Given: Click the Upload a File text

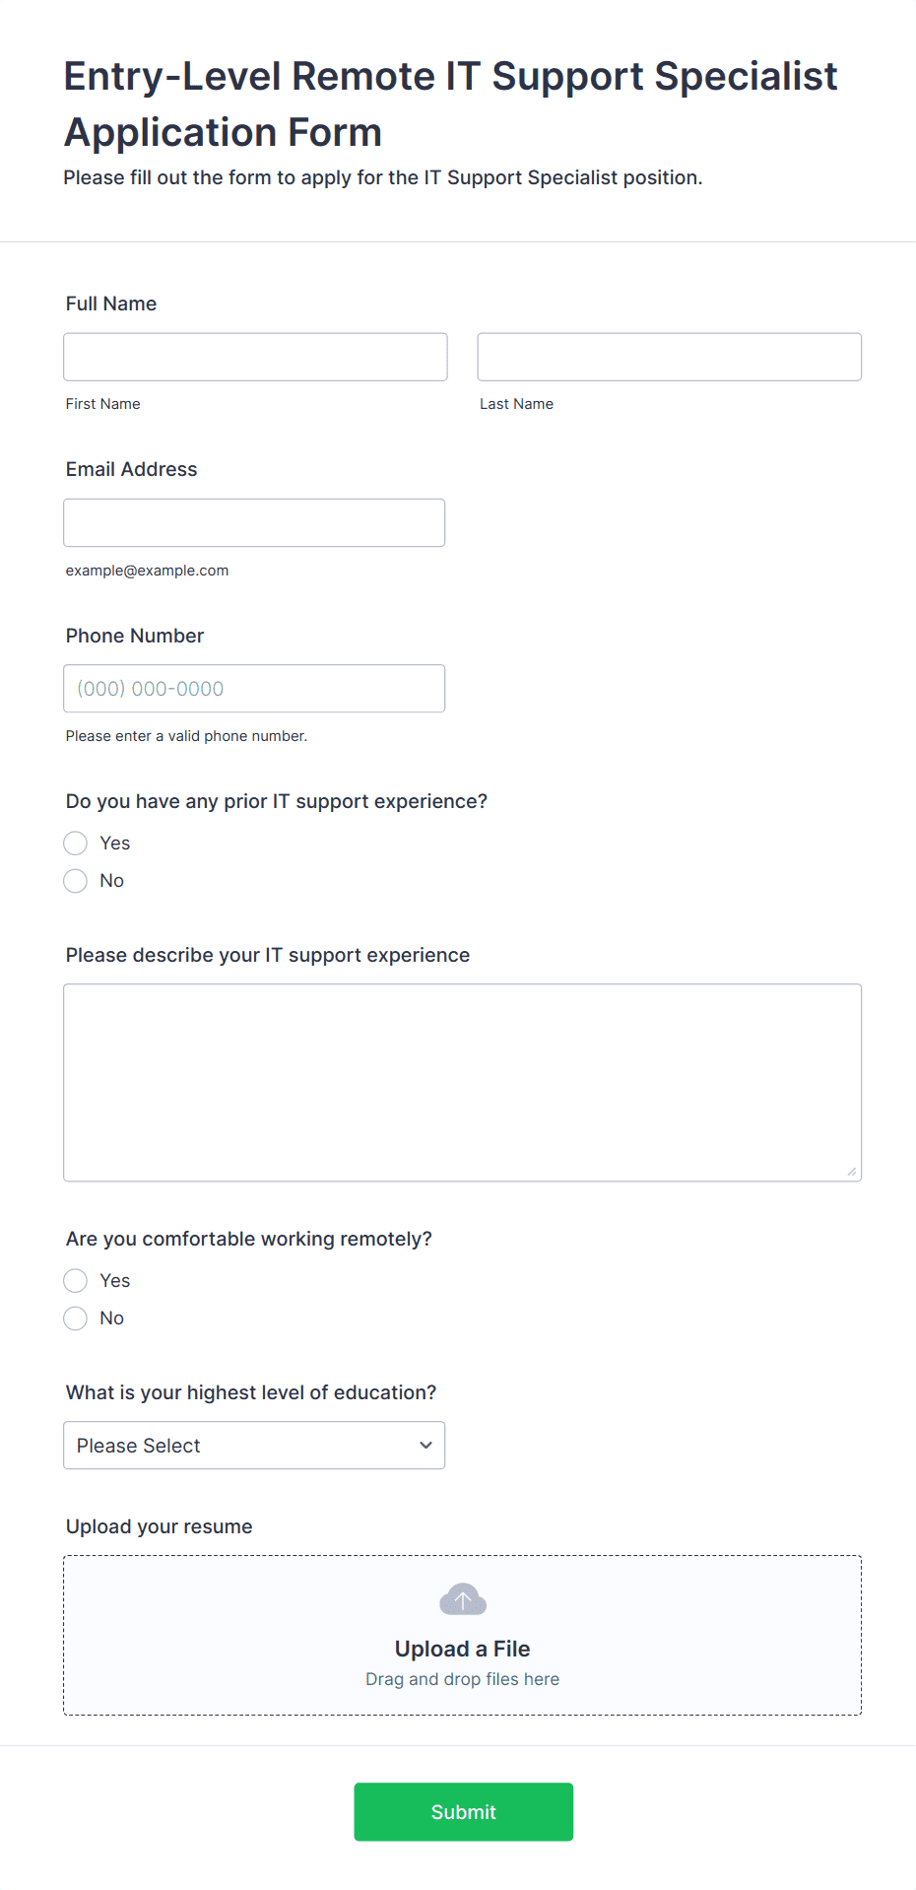Looking at the screenshot, I should tap(463, 1649).
